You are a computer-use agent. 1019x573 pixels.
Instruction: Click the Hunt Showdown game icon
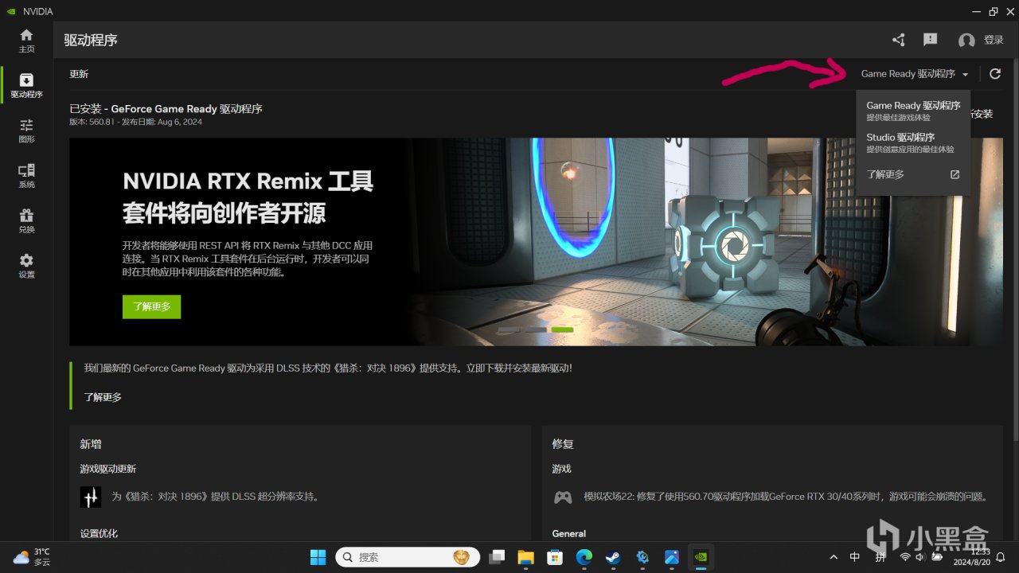[91, 497]
